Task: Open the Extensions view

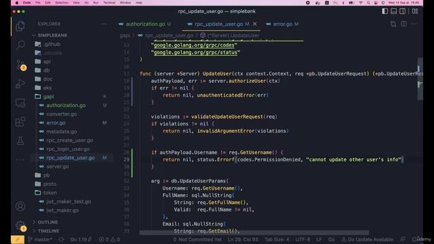Action: 20,122
